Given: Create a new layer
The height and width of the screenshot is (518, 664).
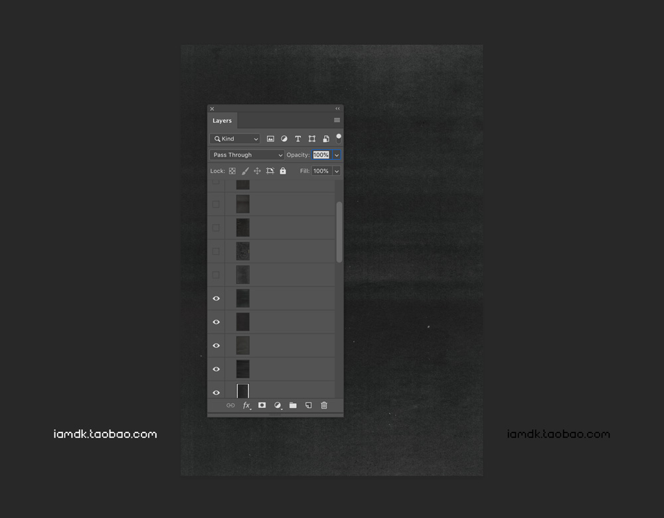Looking at the screenshot, I should coord(308,405).
